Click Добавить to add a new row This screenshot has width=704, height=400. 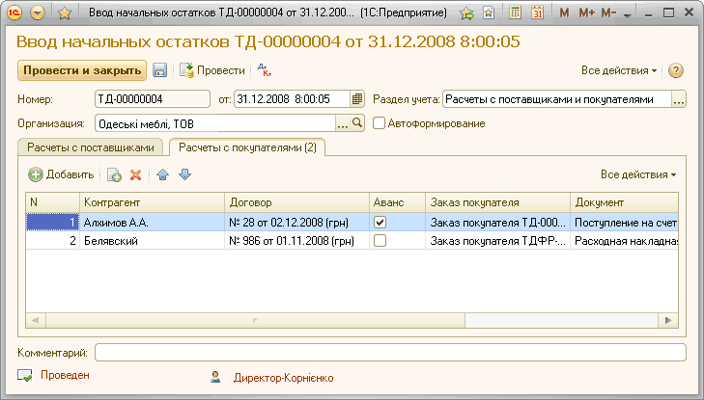[62, 174]
